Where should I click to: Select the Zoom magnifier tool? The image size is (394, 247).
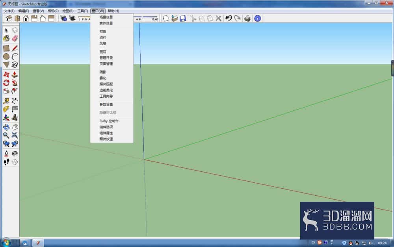click(6, 136)
